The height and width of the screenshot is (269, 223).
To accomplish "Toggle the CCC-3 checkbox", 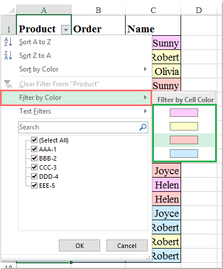I will 34,167.
